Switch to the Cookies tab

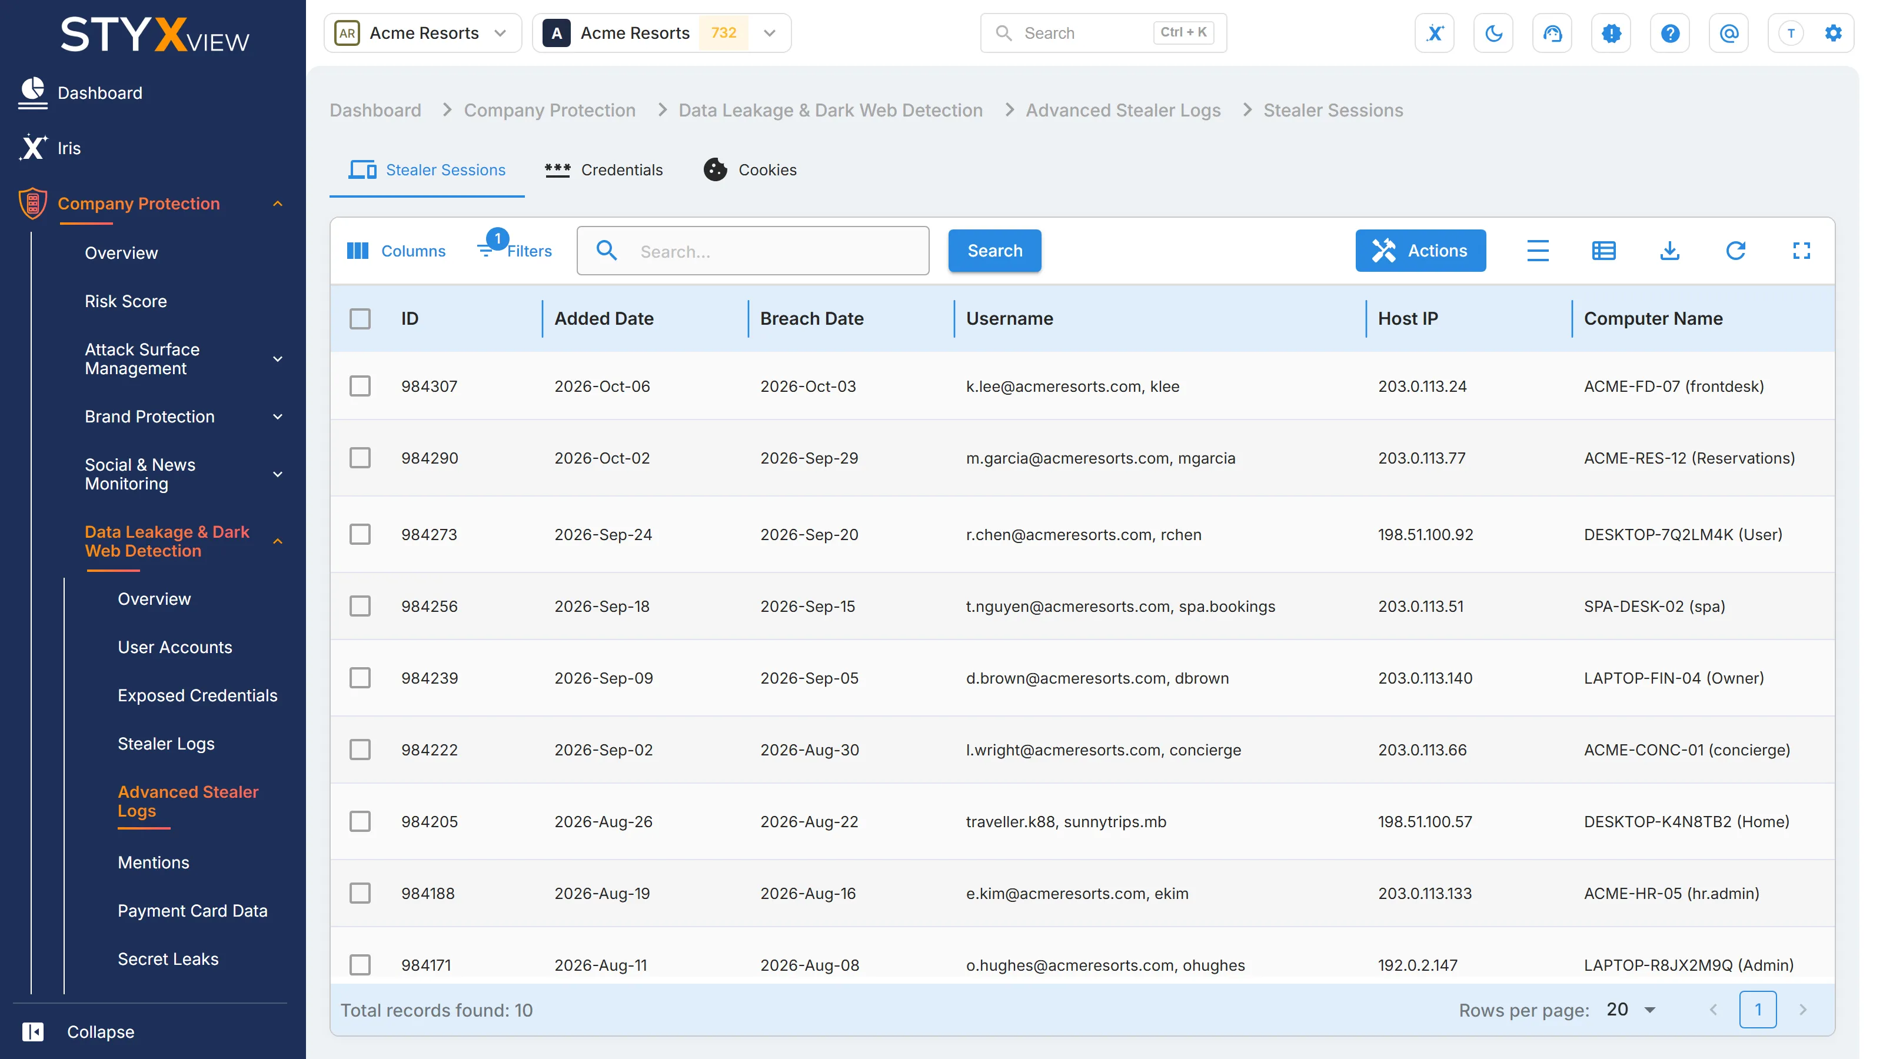pyautogui.click(x=750, y=170)
